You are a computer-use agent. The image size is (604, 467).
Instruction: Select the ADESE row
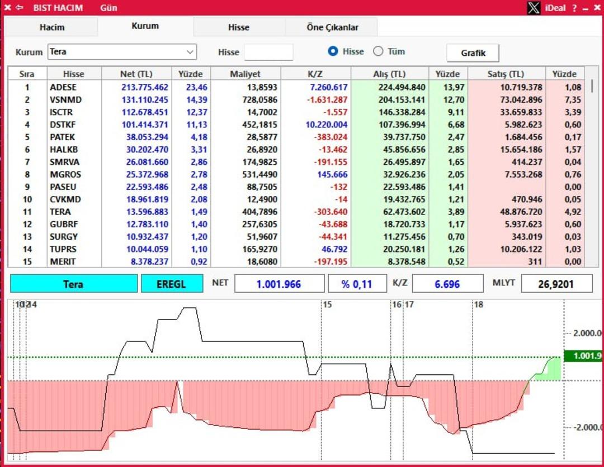[x=296, y=87]
